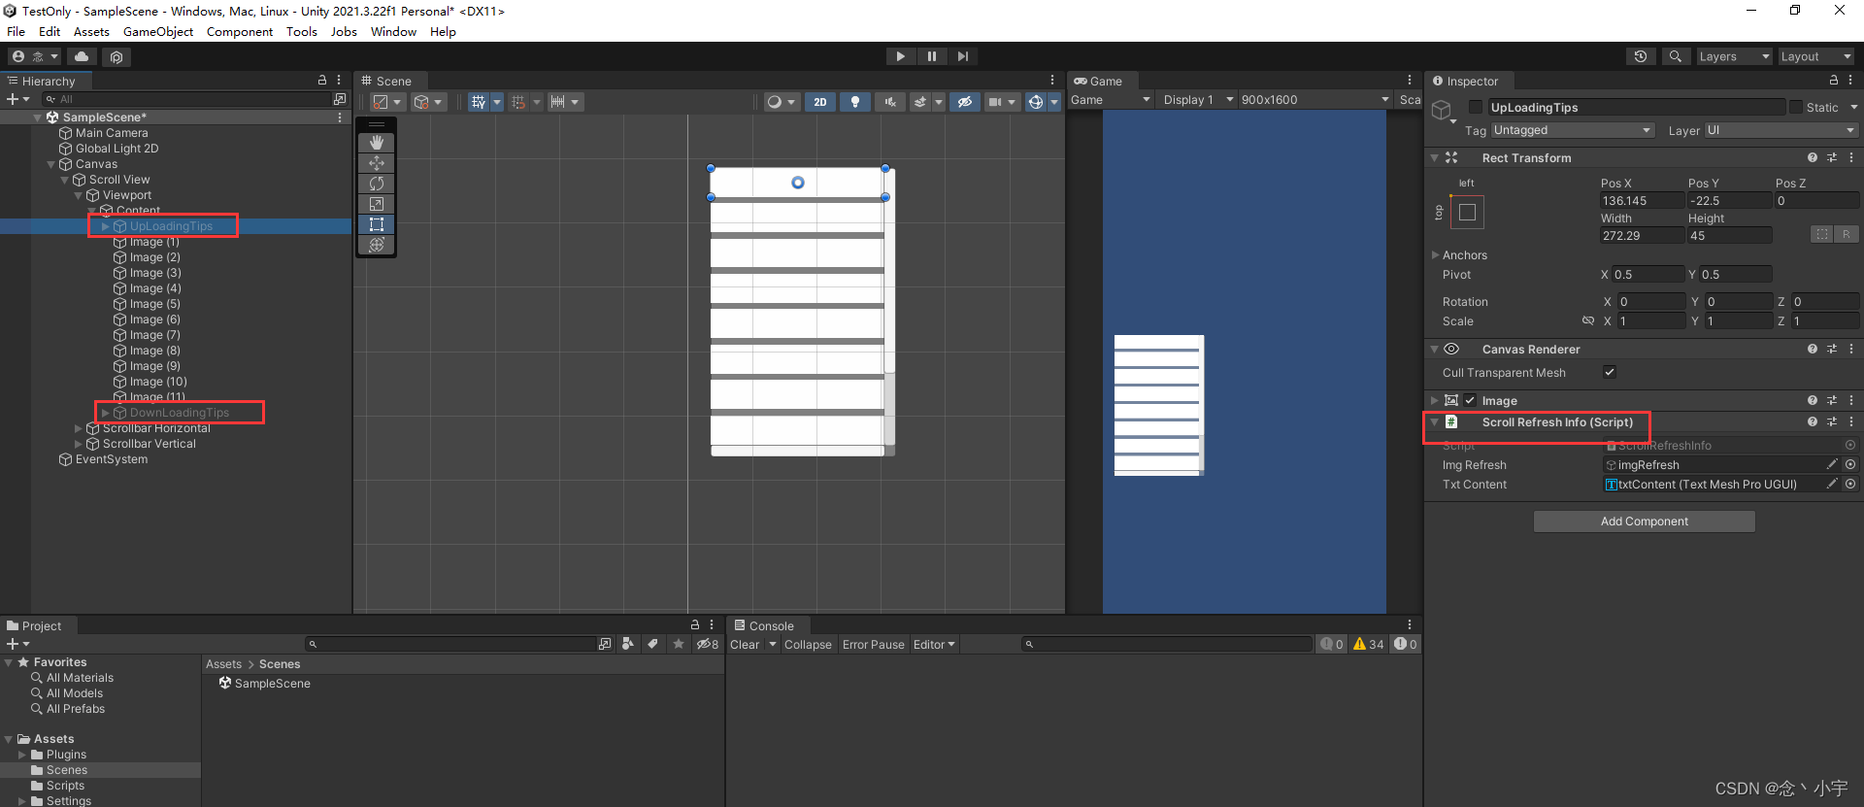Screen dimensions: 1864x807
Task: Click Project search by type icon
Action: click(x=628, y=644)
